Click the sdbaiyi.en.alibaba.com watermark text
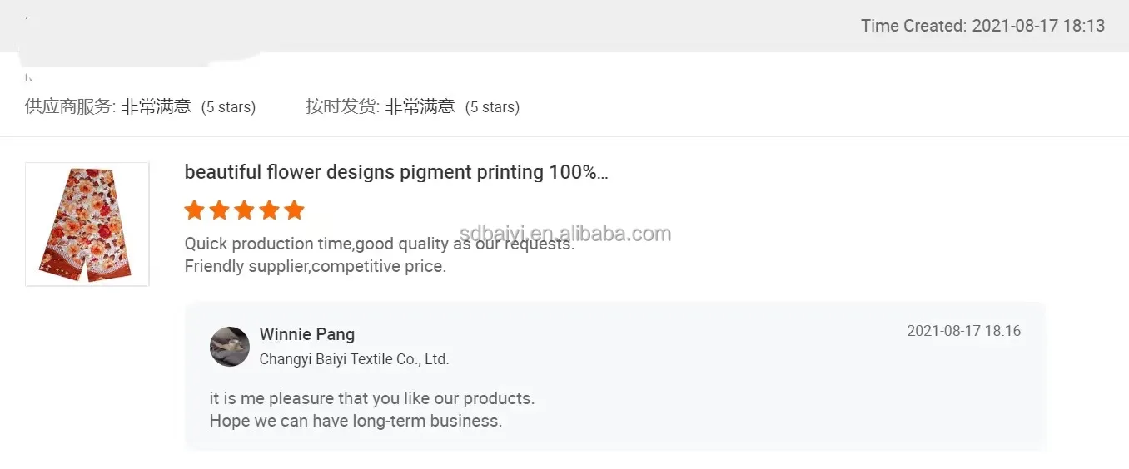Image resolution: width=1129 pixels, height=469 pixels. click(x=565, y=234)
